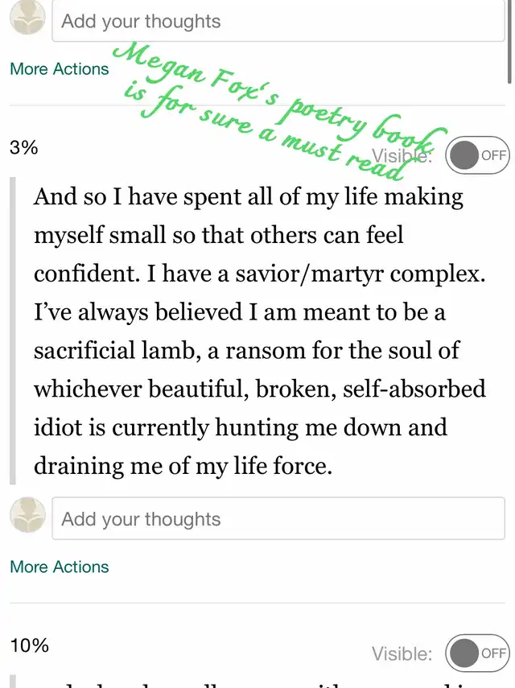Click the gray knob on the 3% visibility switch
The image size is (515, 688).
[464, 154]
